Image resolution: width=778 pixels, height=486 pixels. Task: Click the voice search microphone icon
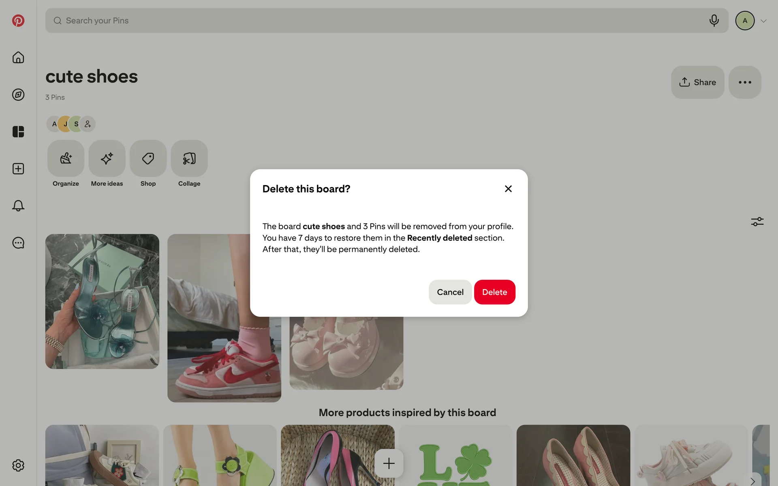click(714, 21)
